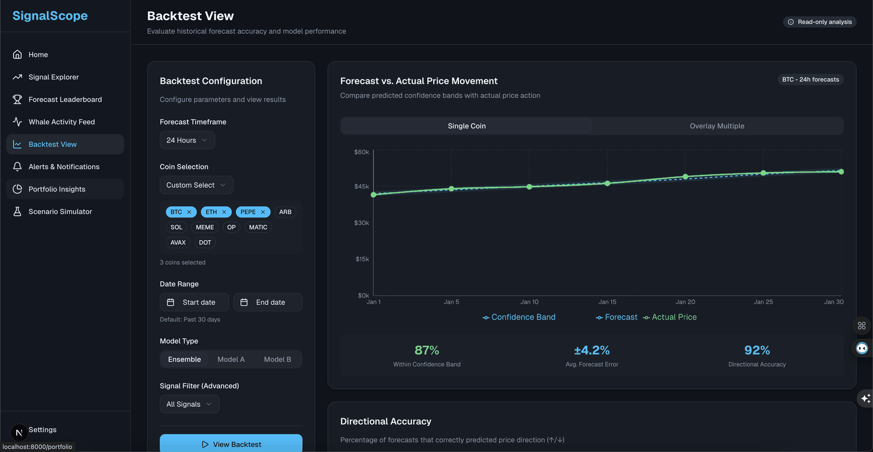The image size is (873, 452).
Task: Click the Backtest View chart icon
Action: [17, 144]
